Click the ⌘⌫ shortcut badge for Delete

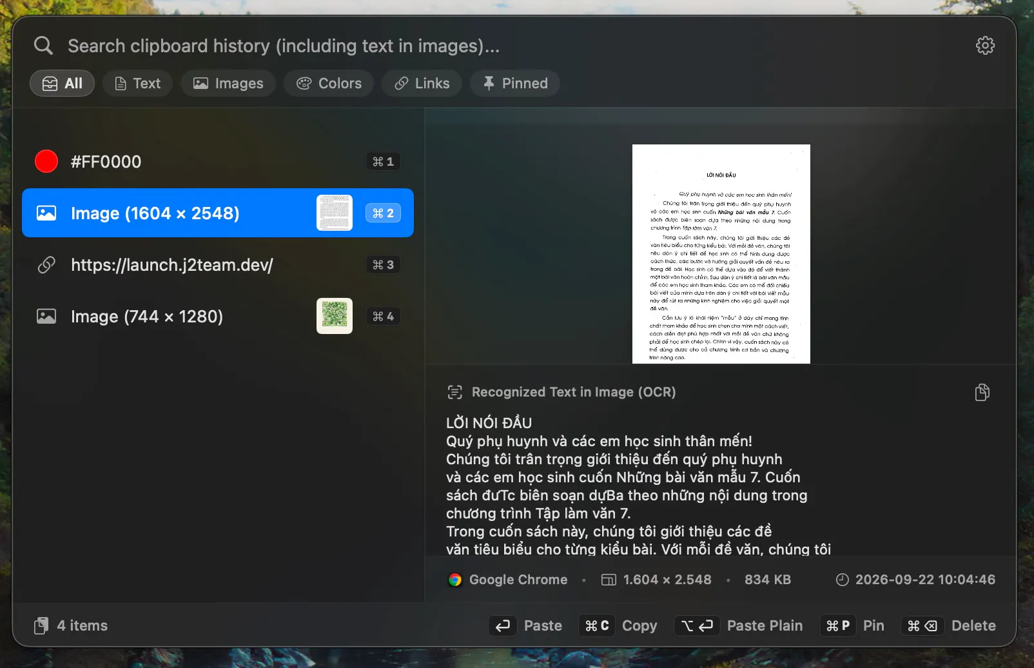click(x=922, y=625)
